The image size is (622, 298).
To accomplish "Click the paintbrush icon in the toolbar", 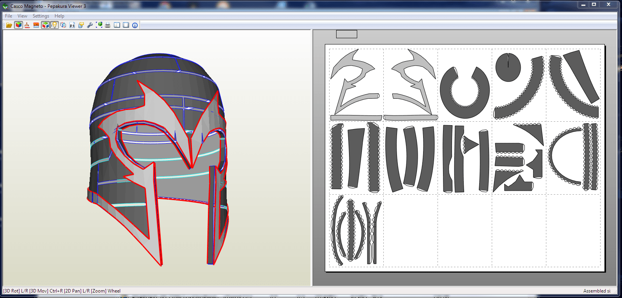I will pos(27,25).
